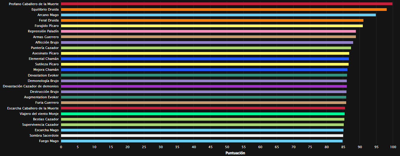Click the 'Demonología Brujo' label

[43, 81]
